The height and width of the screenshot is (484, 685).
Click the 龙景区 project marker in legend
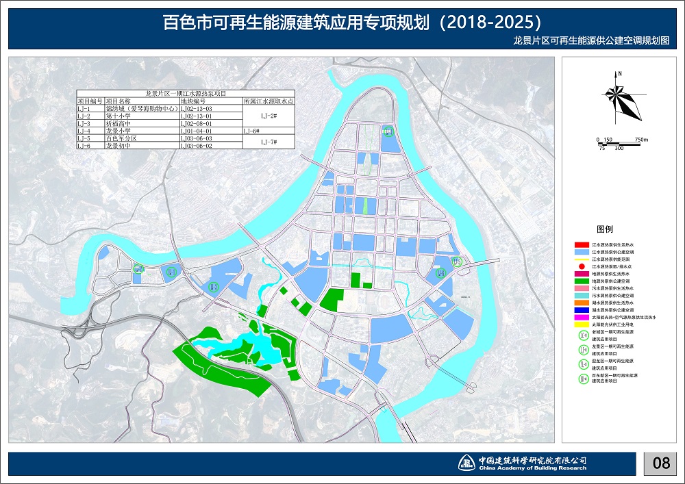[582, 349]
